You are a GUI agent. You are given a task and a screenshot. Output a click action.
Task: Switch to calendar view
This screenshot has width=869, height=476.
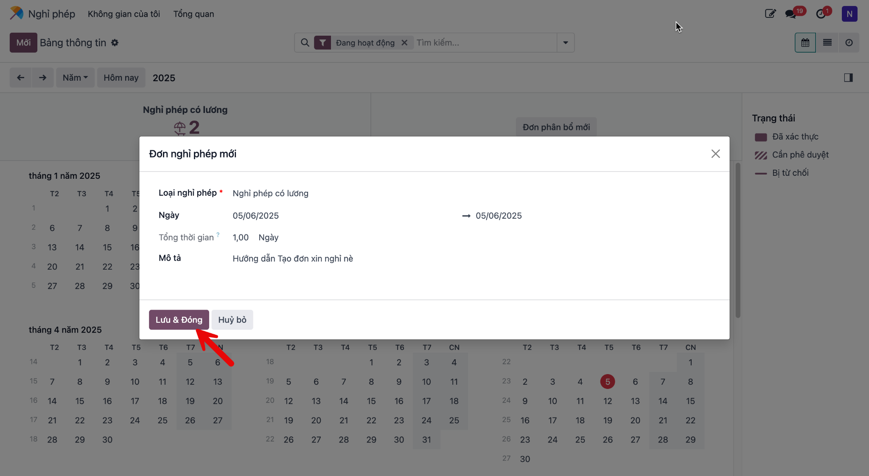[x=805, y=42]
